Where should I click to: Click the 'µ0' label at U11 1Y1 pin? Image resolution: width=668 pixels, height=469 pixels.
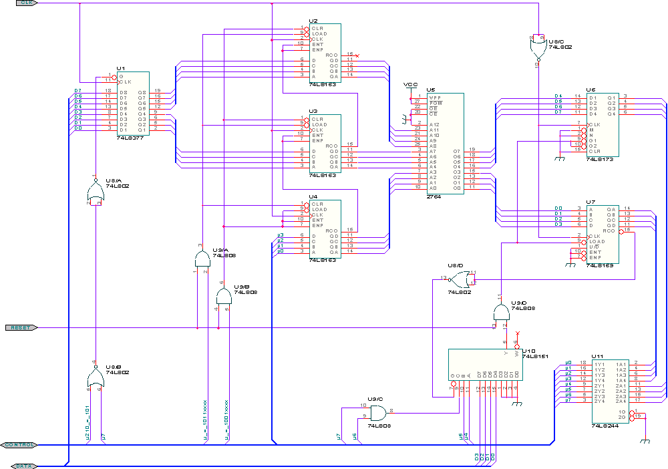tap(568, 363)
